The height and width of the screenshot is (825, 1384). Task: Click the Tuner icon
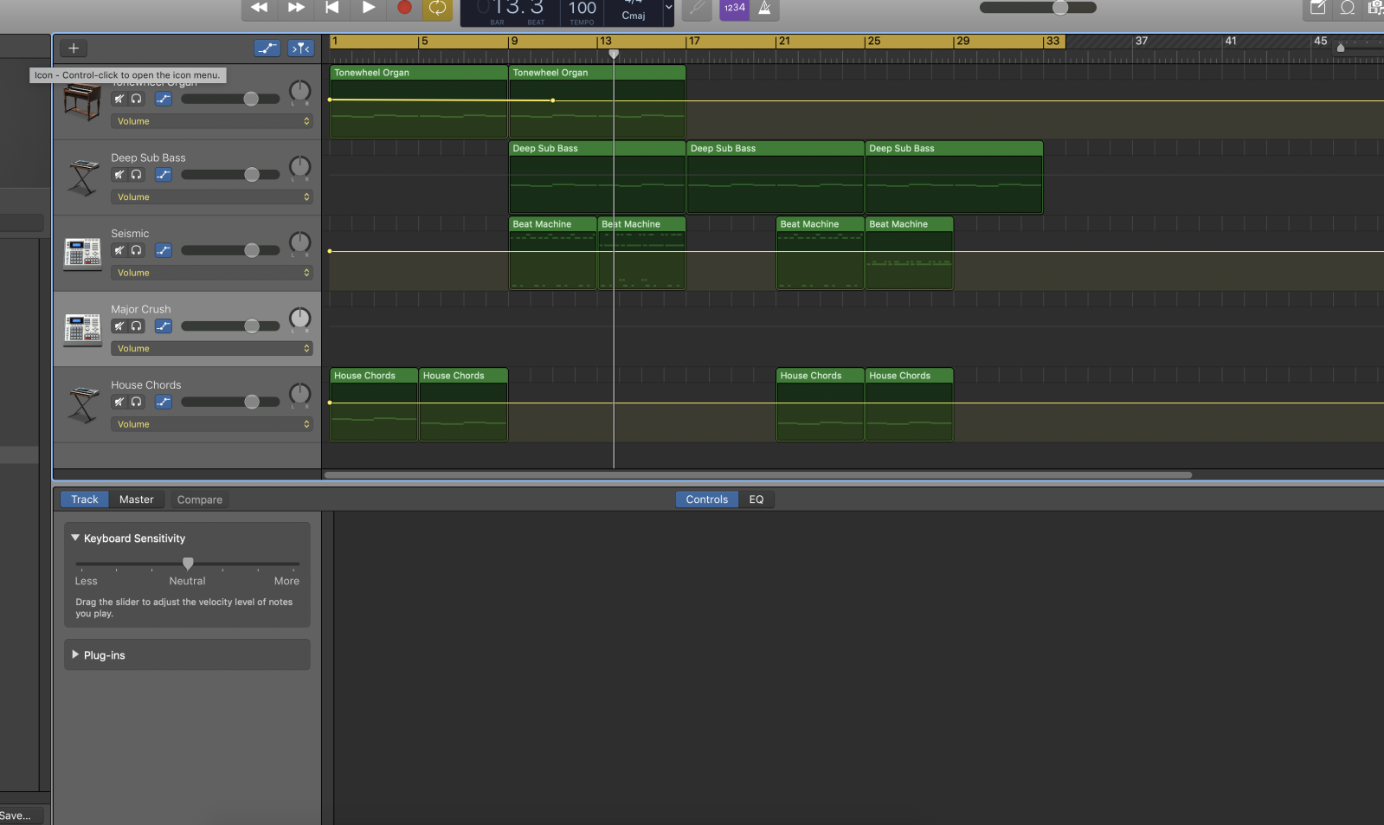697,9
